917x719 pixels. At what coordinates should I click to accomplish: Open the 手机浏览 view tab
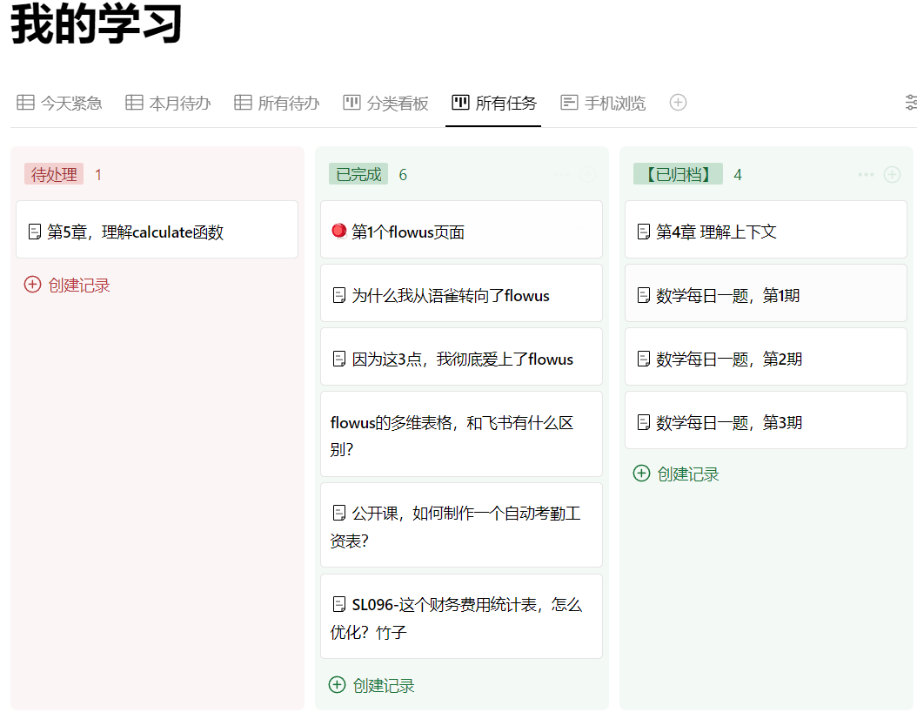click(x=603, y=103)
